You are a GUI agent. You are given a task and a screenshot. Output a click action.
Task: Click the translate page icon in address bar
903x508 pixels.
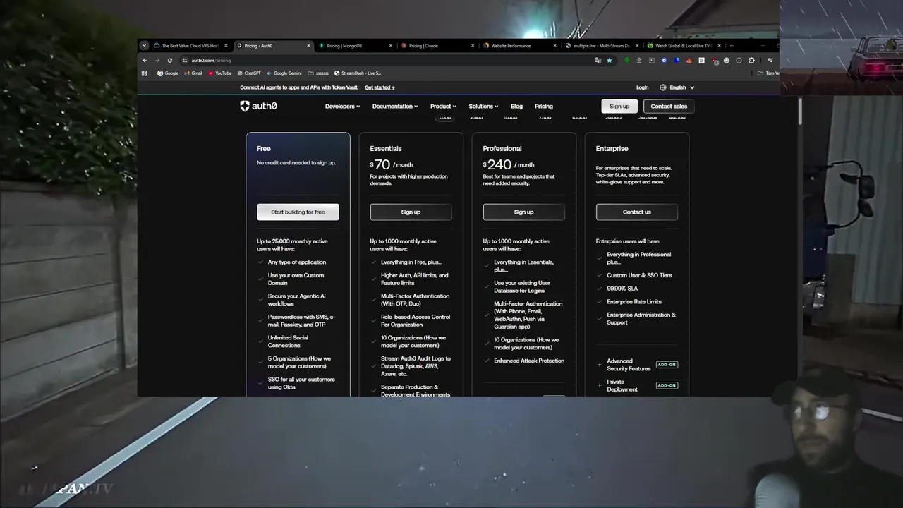pyautogui.click(x=598, y=60)
